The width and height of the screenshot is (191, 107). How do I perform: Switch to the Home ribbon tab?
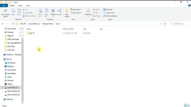(12, 6)
